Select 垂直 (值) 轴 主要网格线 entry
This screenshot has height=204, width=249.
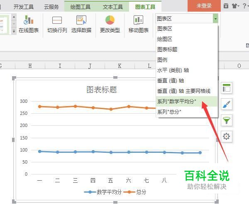(187, 91)
